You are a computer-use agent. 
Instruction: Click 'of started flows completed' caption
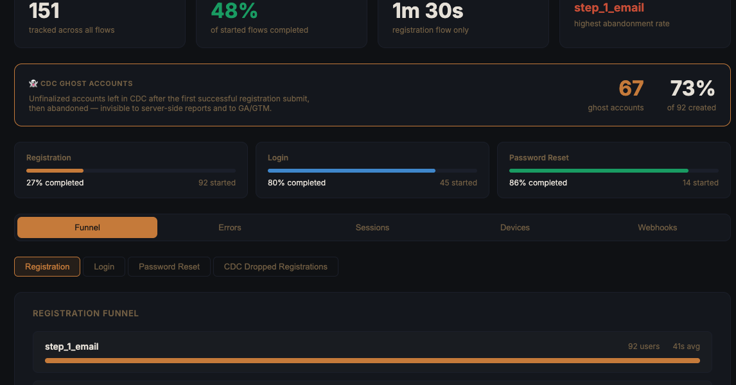click(259, 30)
